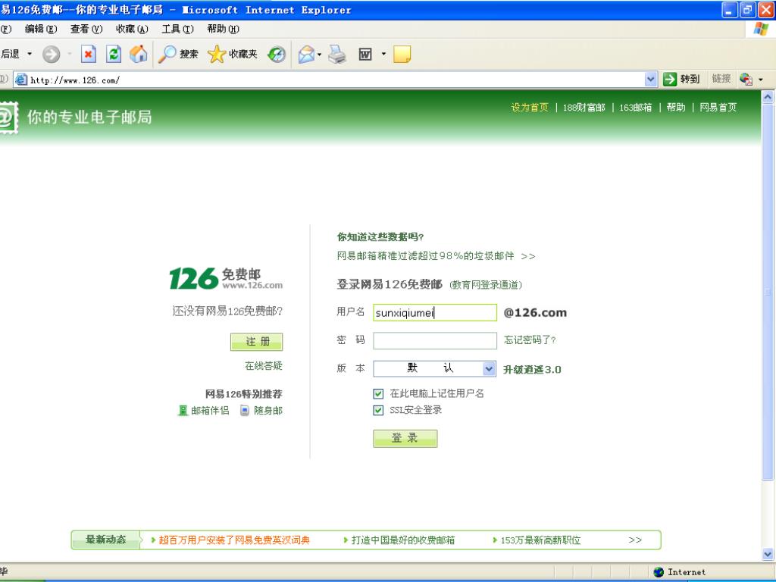Click the vertical scrollbar down arrow
The image size is (776, 582).
click(768, 554)
